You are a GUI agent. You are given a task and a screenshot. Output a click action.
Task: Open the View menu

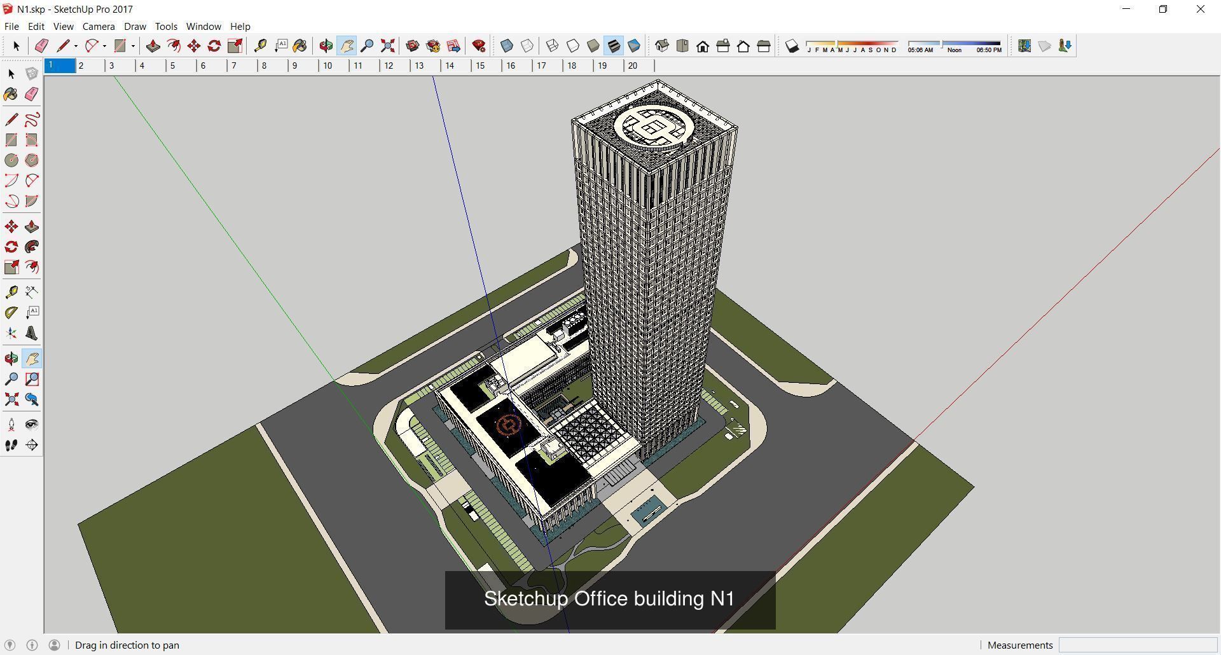tap(63, 27)
